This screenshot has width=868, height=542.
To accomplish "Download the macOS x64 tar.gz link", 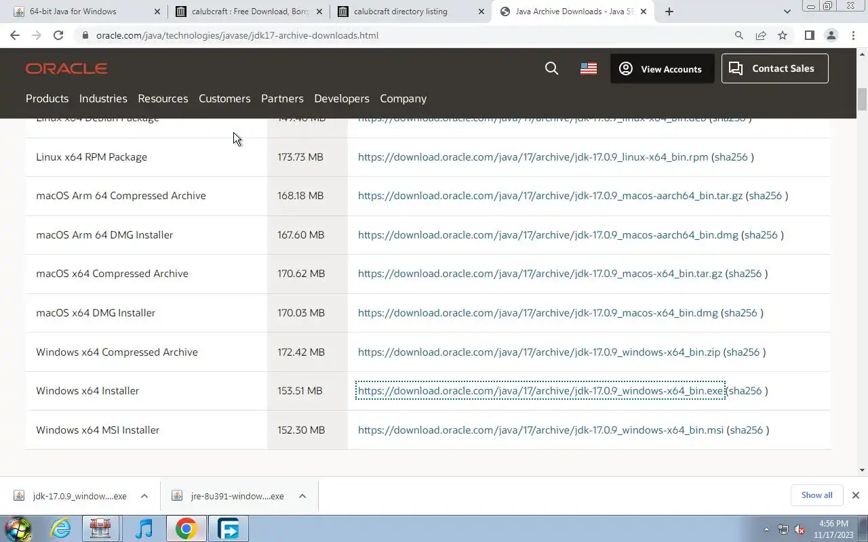I will click(540, 274).
